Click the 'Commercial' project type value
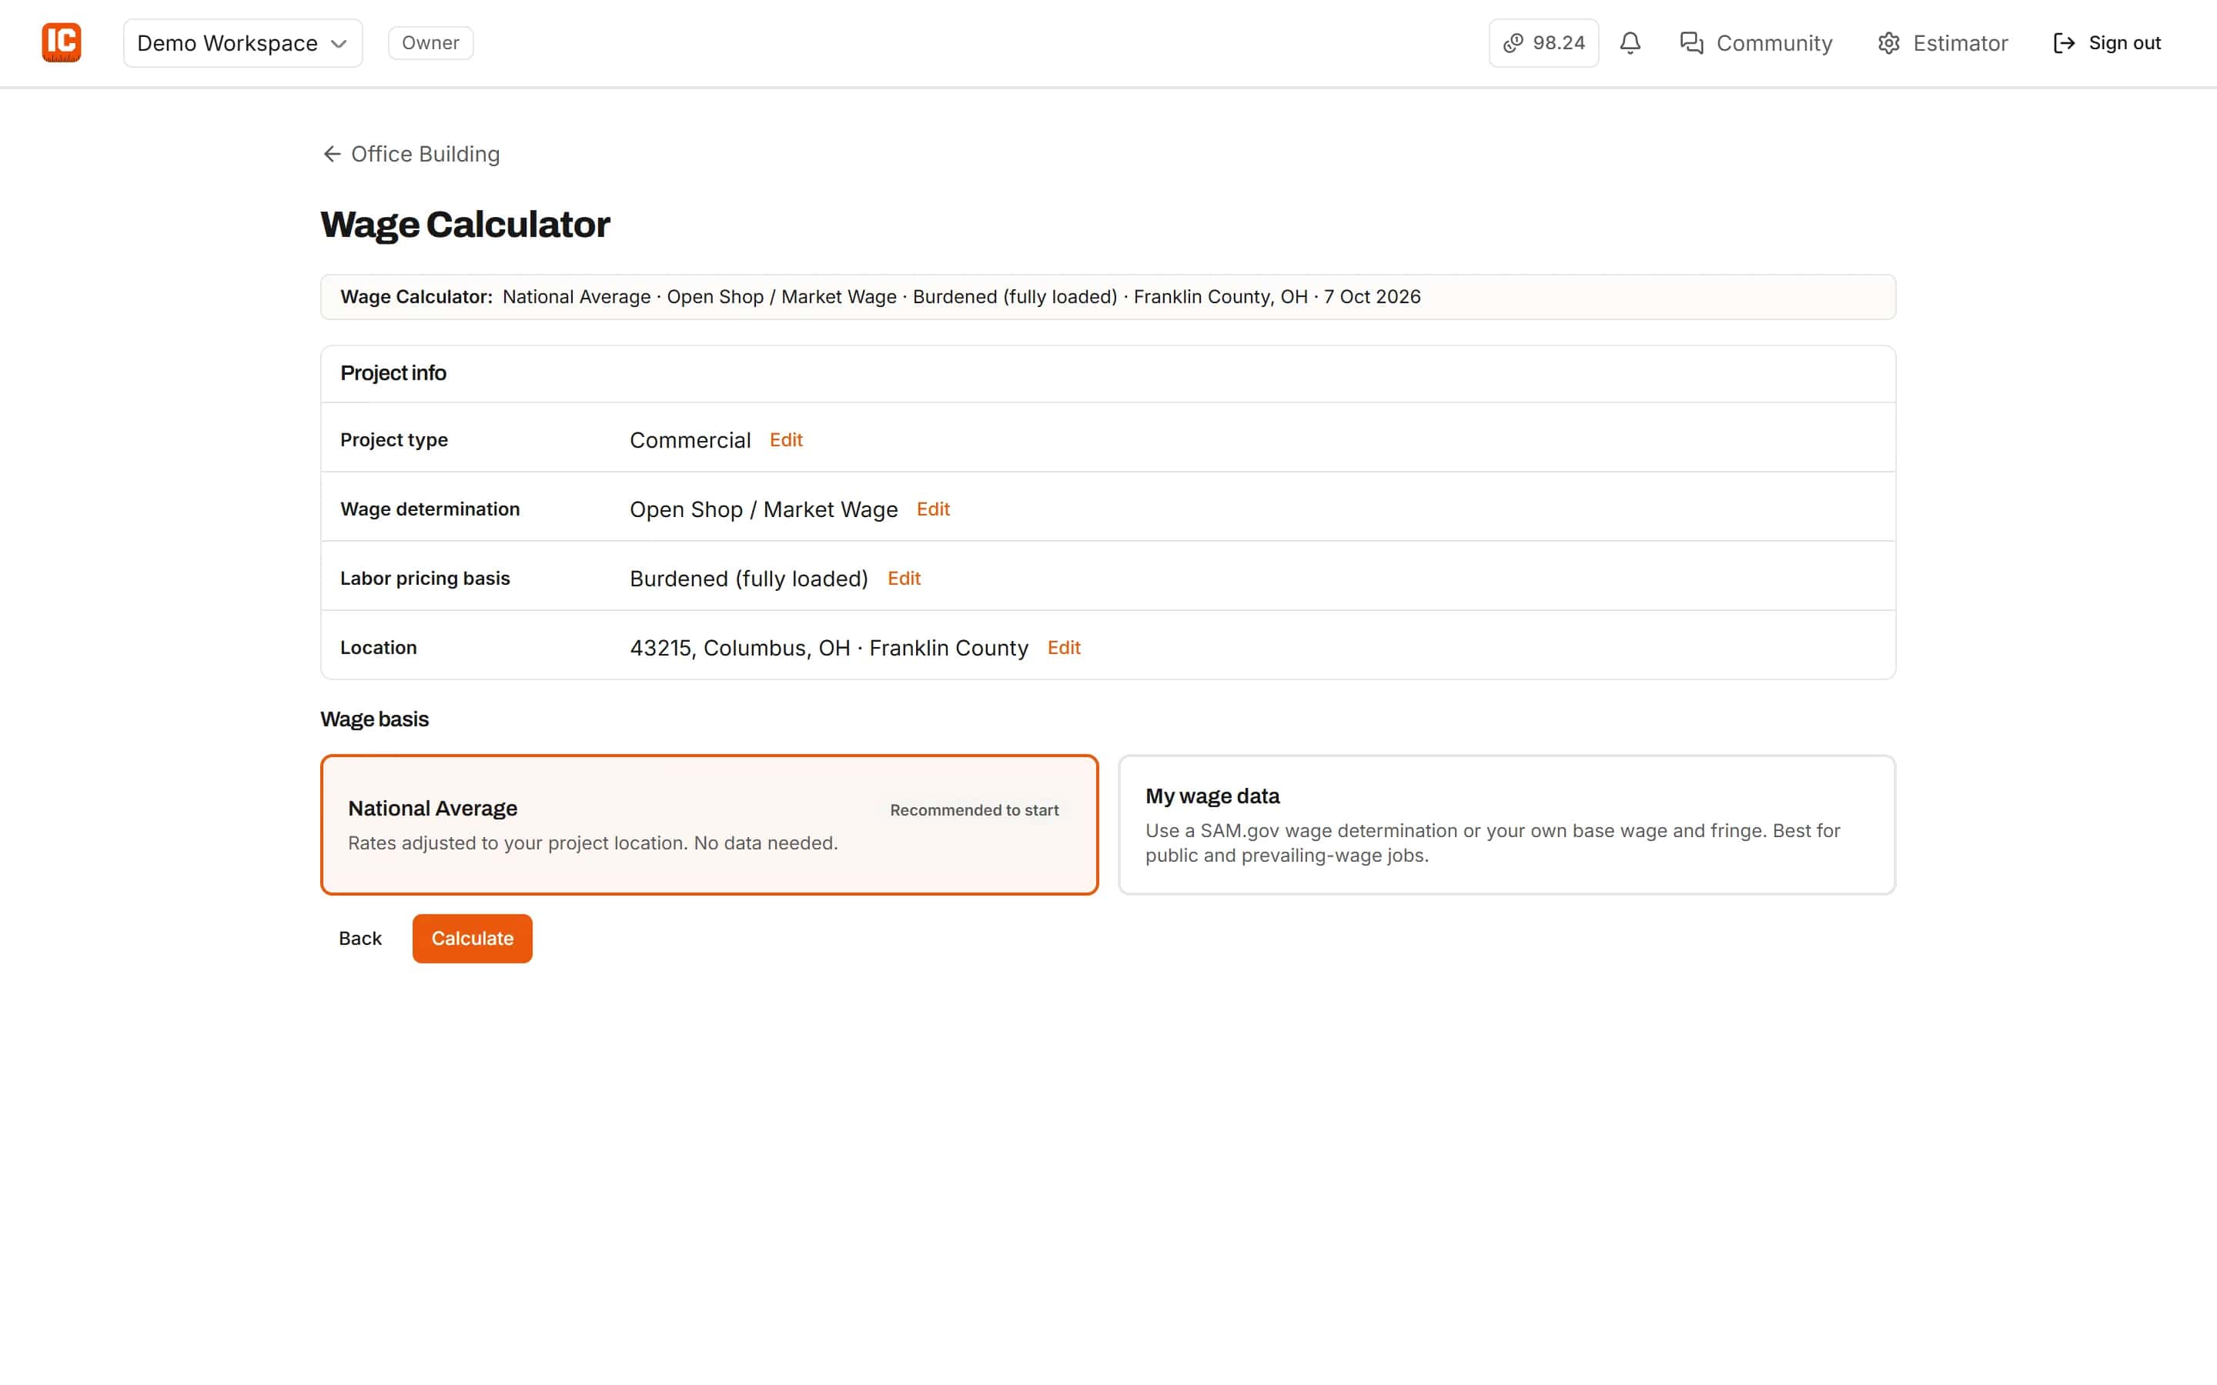Image resolution: width=2217 pixels, height=1385 pixels. (x=690, y=439)
